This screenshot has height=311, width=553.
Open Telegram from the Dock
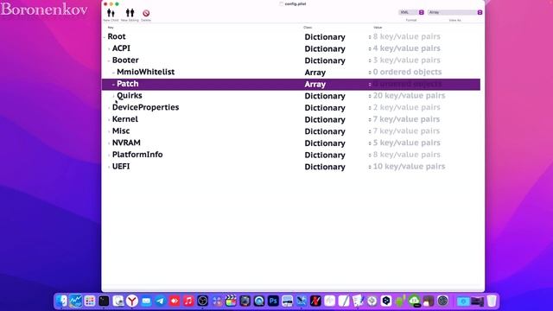pos(160,301)
